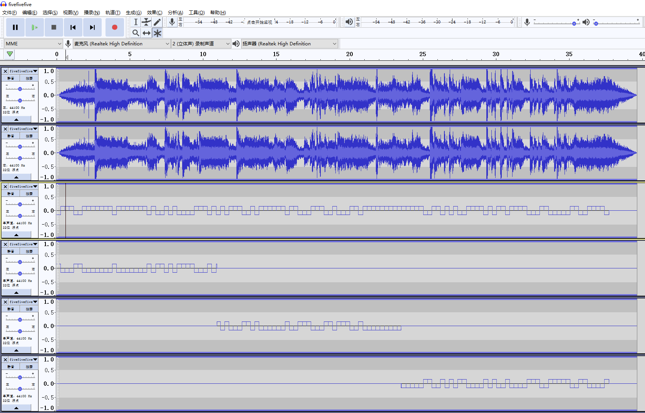Open the fivefivefive name menu of the sixth track
The width and height of the screenshot is (645, 413).
23,360
